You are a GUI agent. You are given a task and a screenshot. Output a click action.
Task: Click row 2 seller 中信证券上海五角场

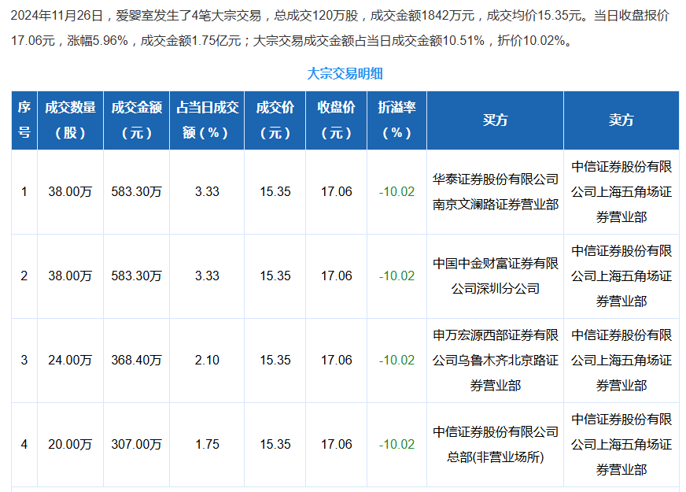click(621, 276)
